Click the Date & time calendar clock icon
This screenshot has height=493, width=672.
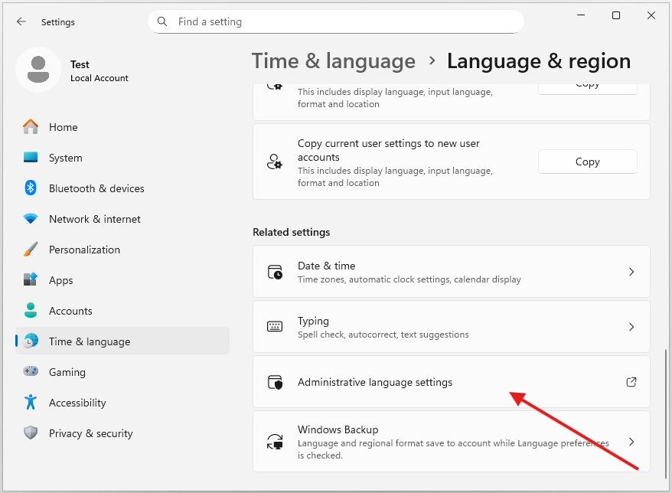tap(275, 272)
